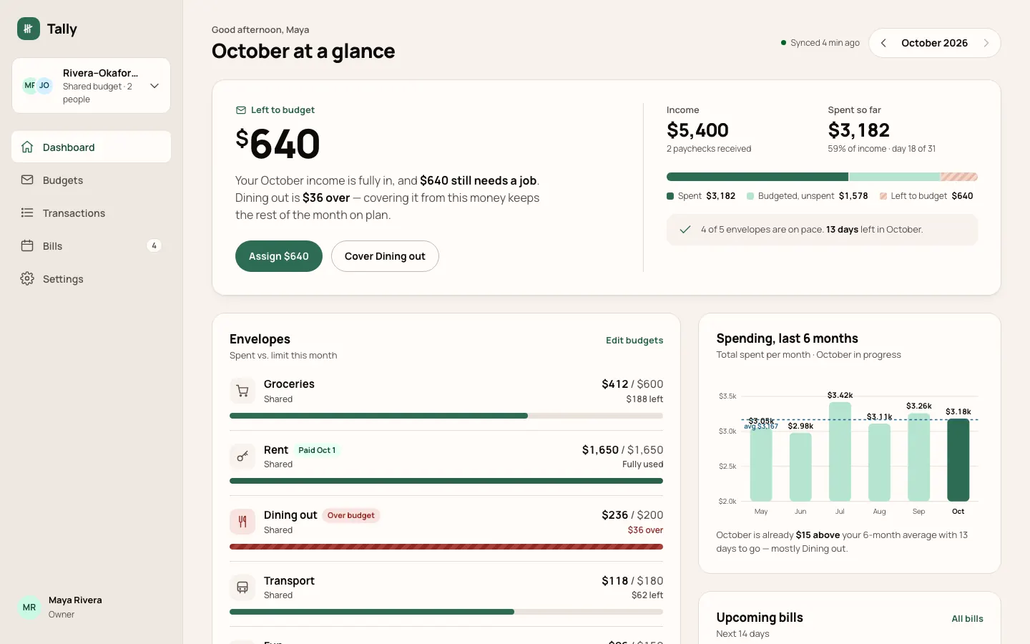This screenshot has width=1030, height=644.
Task: Click the Transport bus icon
Action: click(x=242, y=587)
